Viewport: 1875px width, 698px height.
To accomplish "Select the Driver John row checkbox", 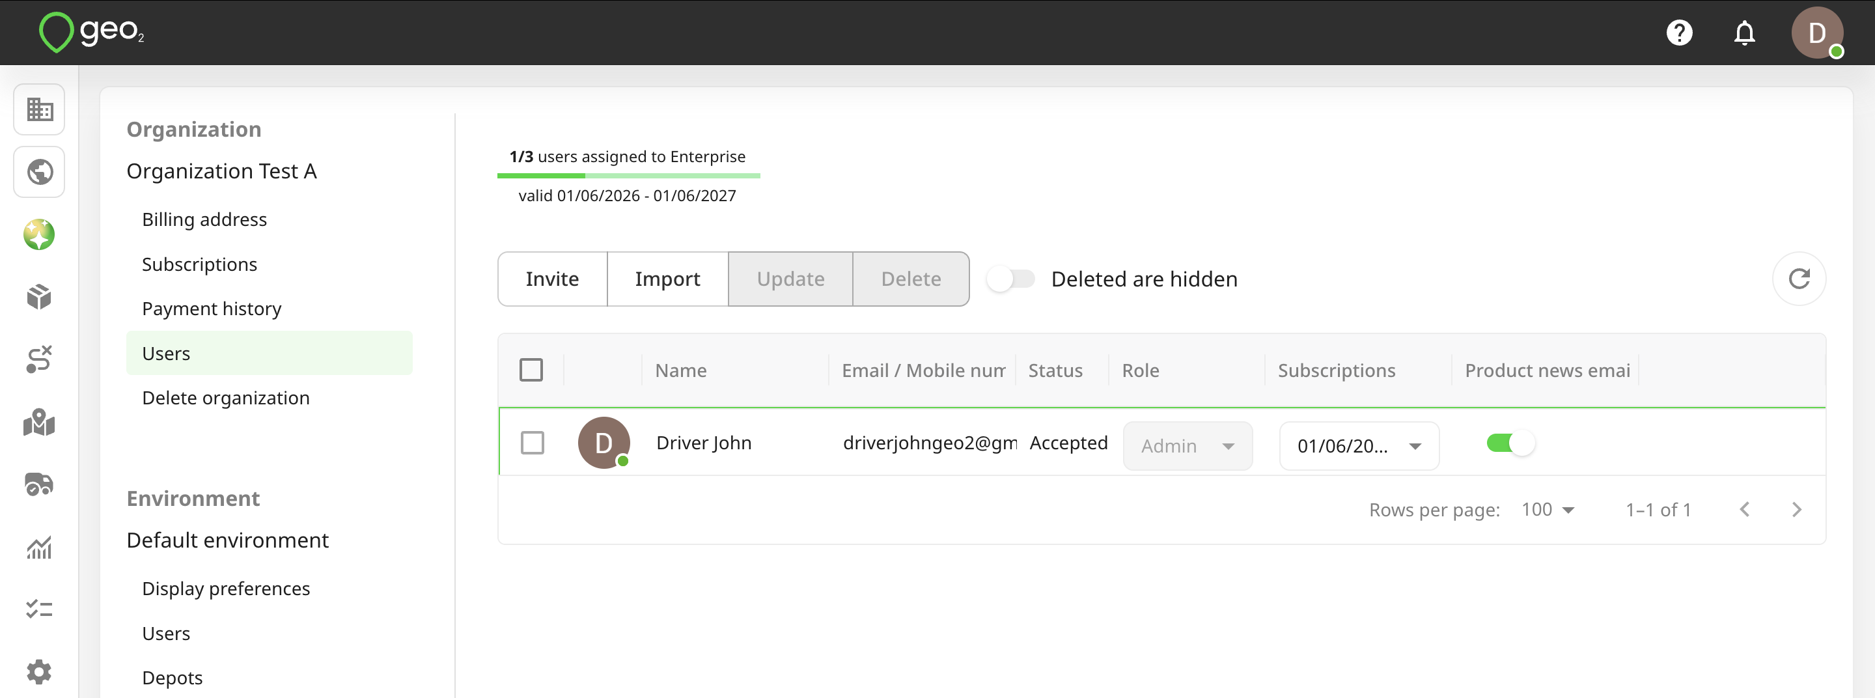I will tap(532, 443).
